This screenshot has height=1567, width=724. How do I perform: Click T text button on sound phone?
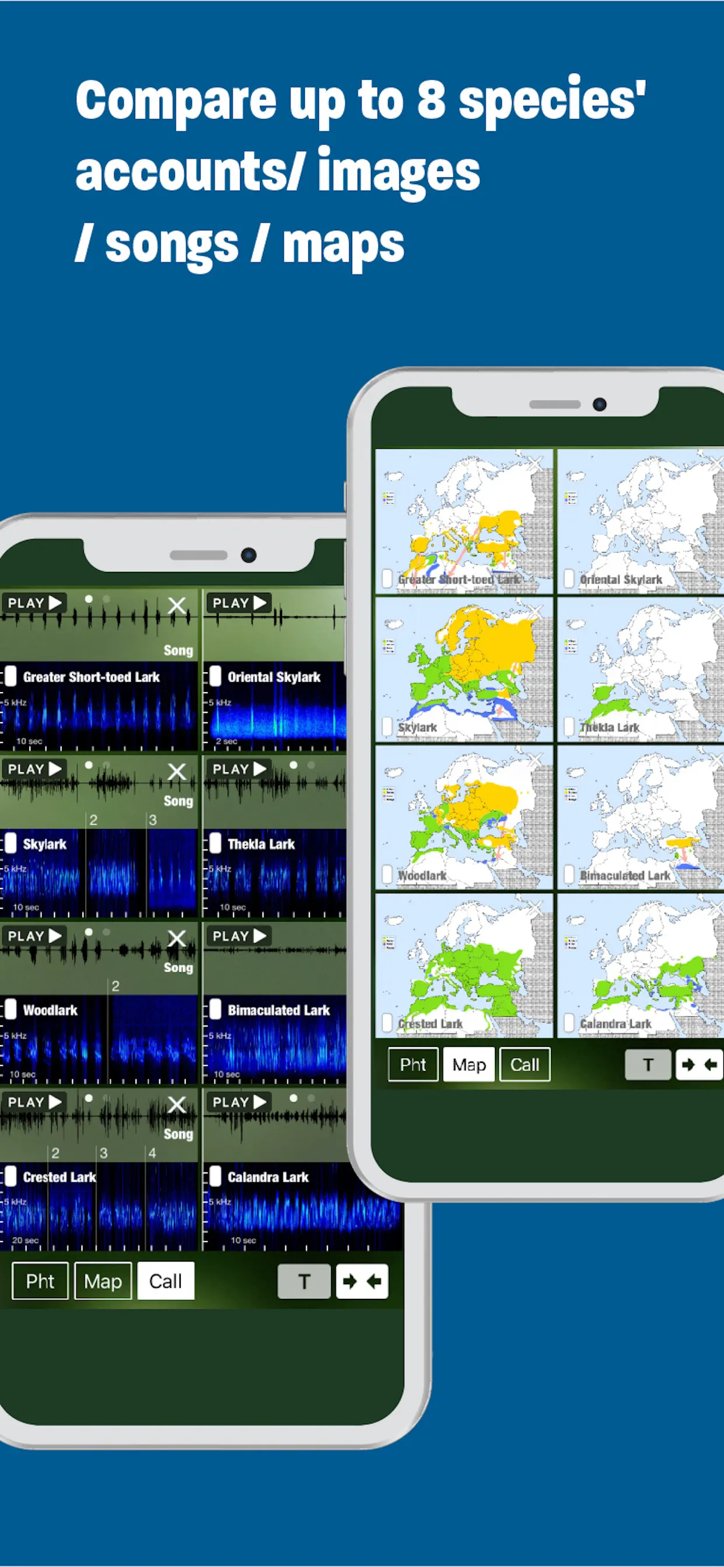pos(304,1281)
